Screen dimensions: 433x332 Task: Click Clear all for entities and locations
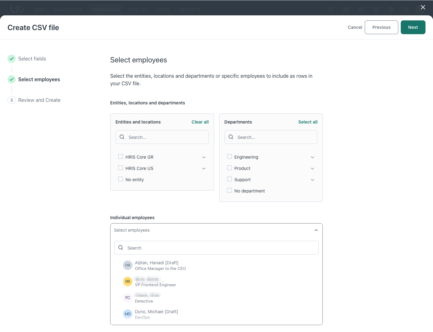(200, 122)
